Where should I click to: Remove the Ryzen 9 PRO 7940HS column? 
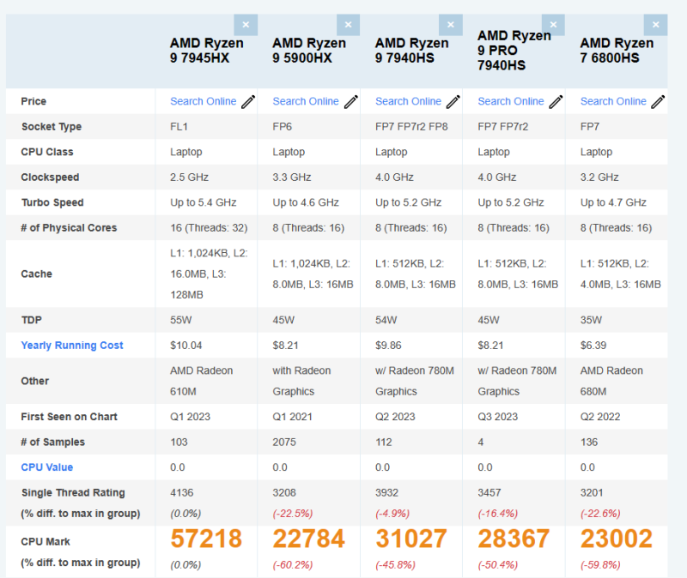pos(553,25)
